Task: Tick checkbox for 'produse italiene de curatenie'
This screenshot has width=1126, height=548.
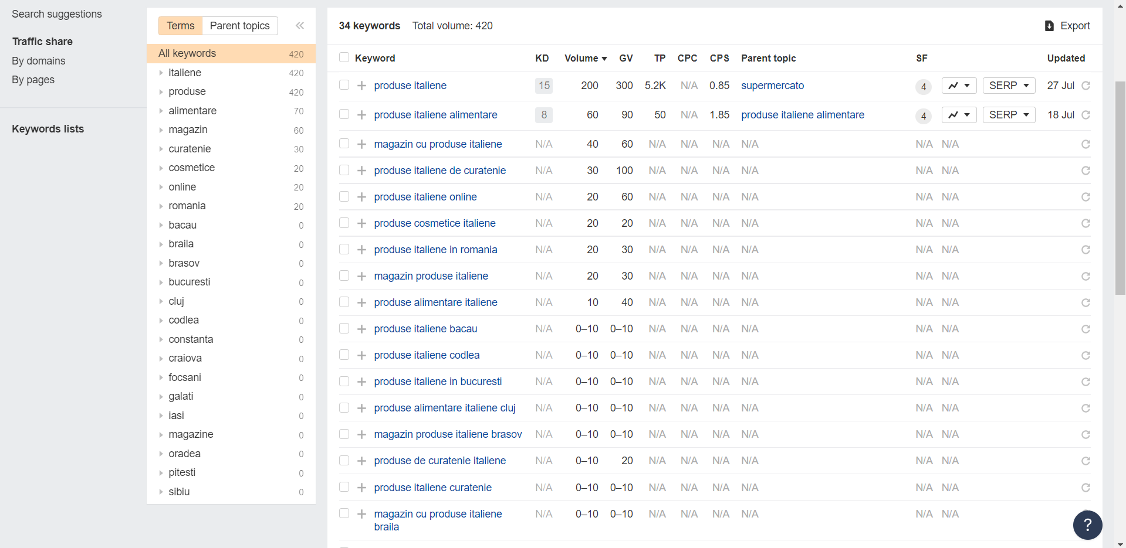Action: (344, 170)
